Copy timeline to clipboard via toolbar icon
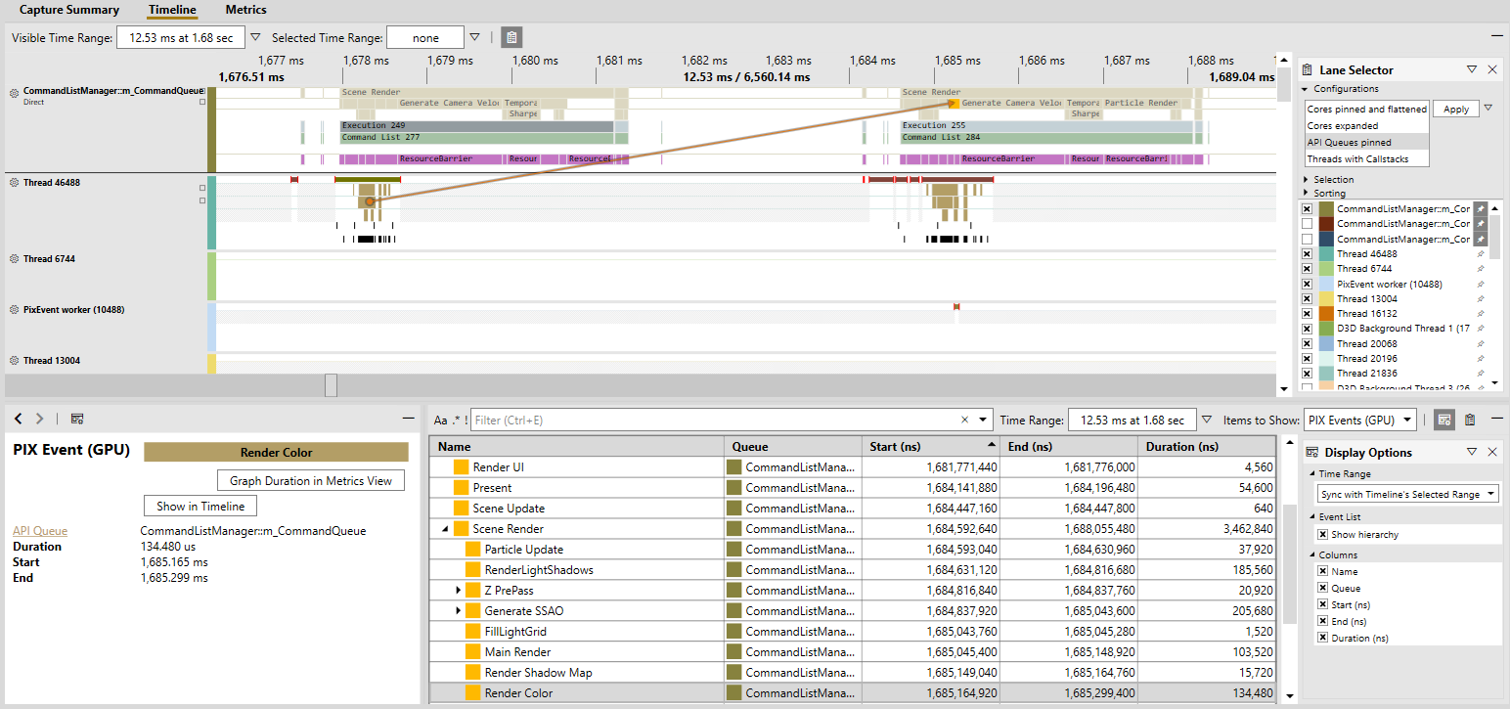This screenshot has height=709, width=1510. pos(511,38)
